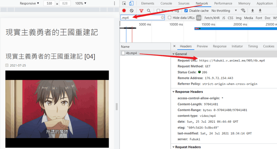Click the Name column header
277x149 pixels.
pos(125,47)
